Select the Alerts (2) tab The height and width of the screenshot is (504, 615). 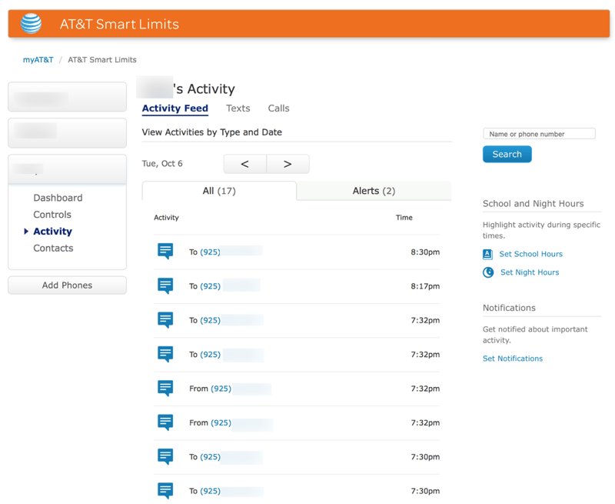pos(374,191)
